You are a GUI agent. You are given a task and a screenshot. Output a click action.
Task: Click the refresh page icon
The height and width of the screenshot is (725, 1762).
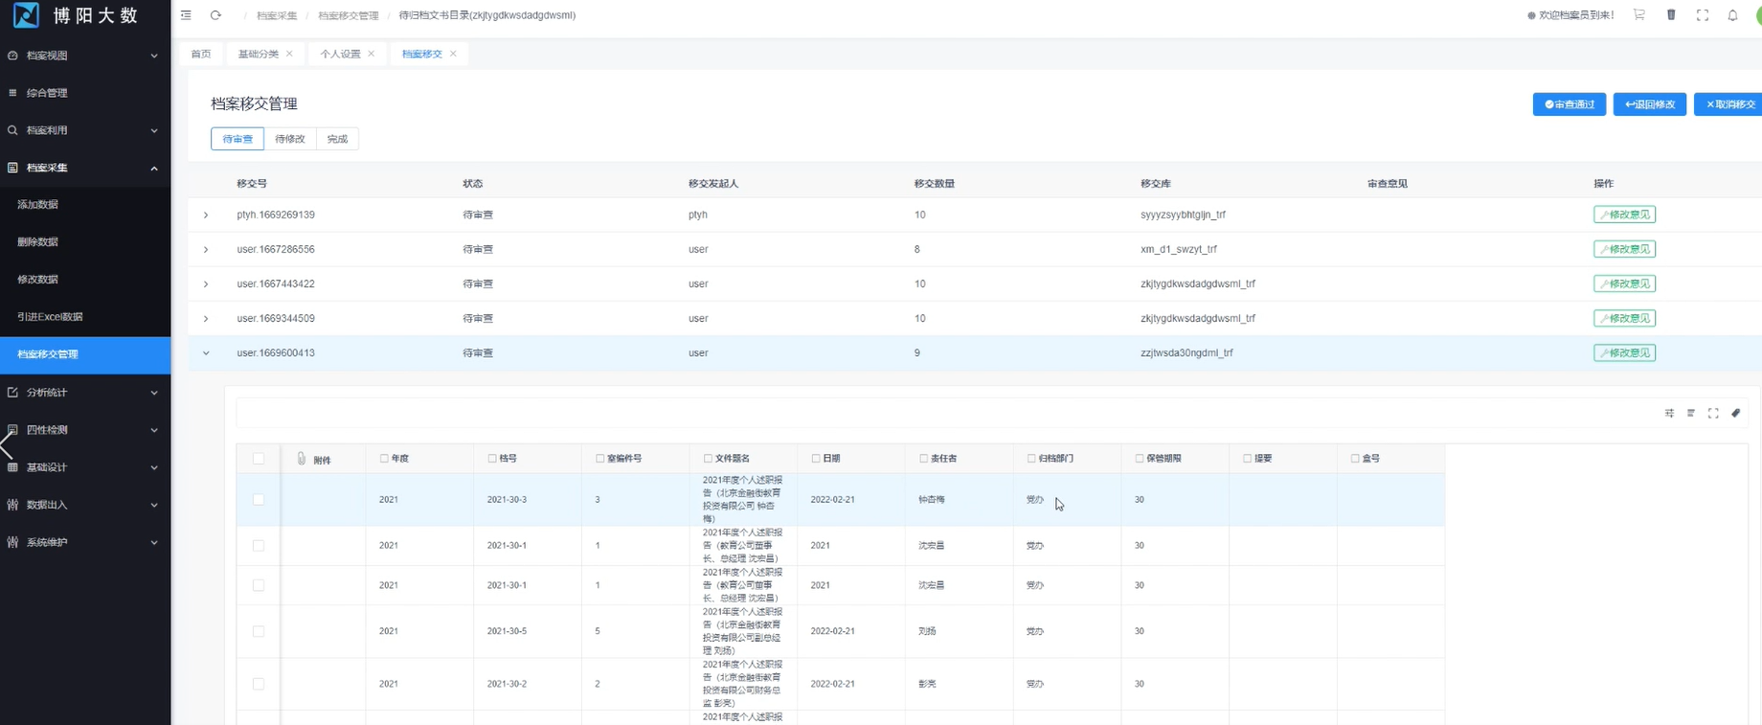tap(215, 15)
